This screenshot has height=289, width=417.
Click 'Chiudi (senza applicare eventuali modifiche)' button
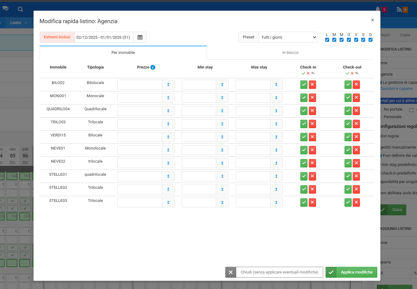pyautogui.click(x=274, y=272)
